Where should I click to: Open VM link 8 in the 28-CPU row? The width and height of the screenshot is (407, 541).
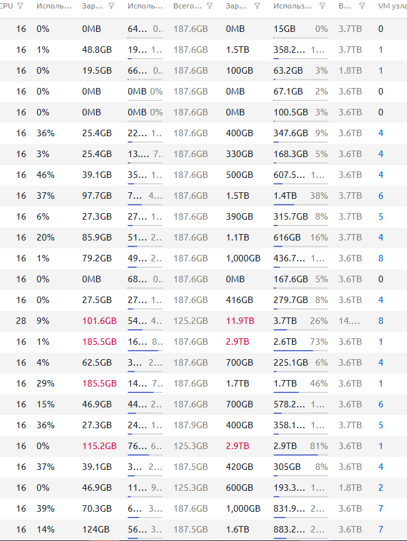pyautogui.click(x=380, y=321)
